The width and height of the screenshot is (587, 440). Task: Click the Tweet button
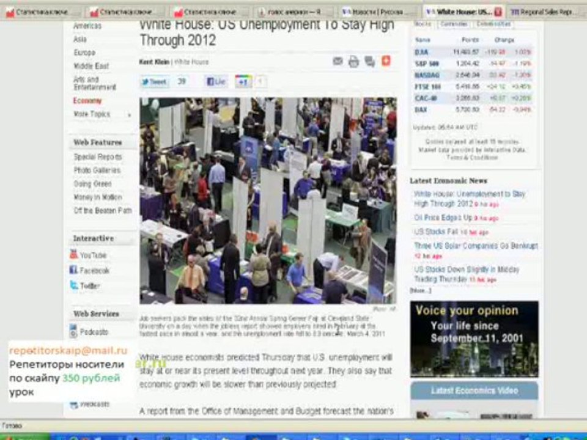155,81
